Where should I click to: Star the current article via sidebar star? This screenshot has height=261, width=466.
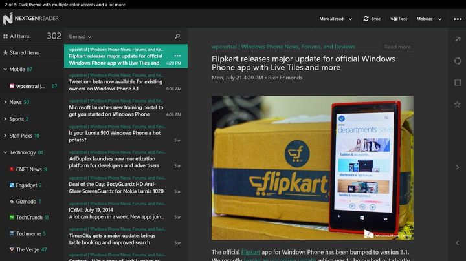[x=458, y=105]
